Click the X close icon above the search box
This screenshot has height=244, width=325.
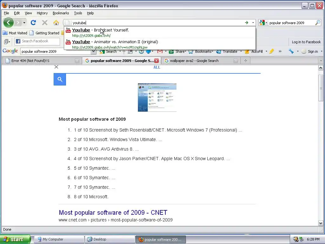coord(56,67)
